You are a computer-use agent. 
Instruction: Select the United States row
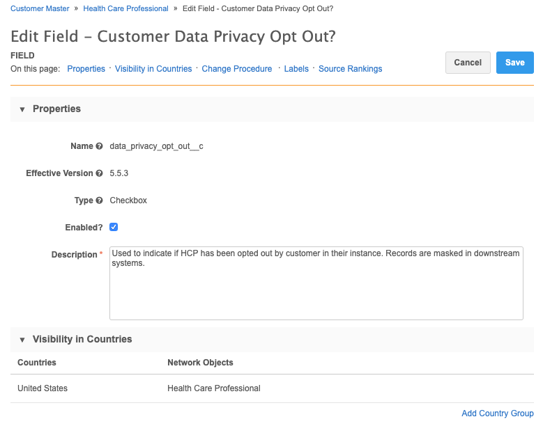pos(272,388)
